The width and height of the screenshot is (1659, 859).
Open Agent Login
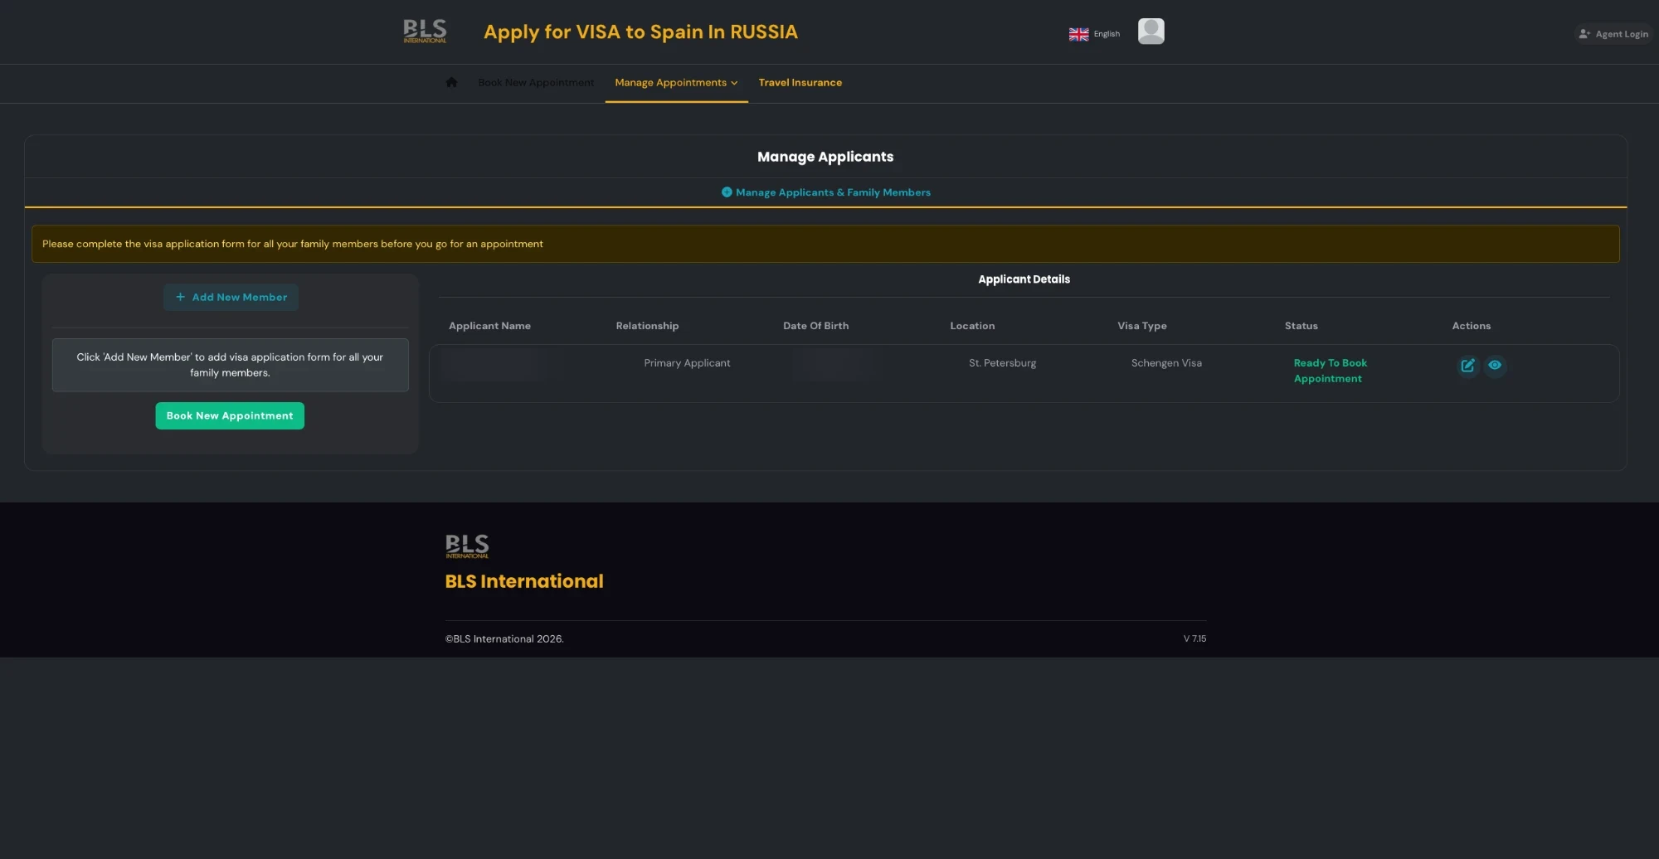coord(1613,34)
